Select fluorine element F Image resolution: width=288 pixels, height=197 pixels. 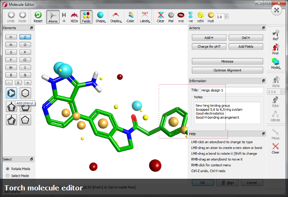(x=11, y=60)
